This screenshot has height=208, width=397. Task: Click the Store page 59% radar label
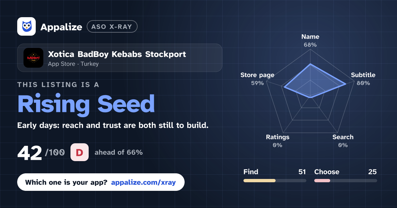[x=257, y=79]
